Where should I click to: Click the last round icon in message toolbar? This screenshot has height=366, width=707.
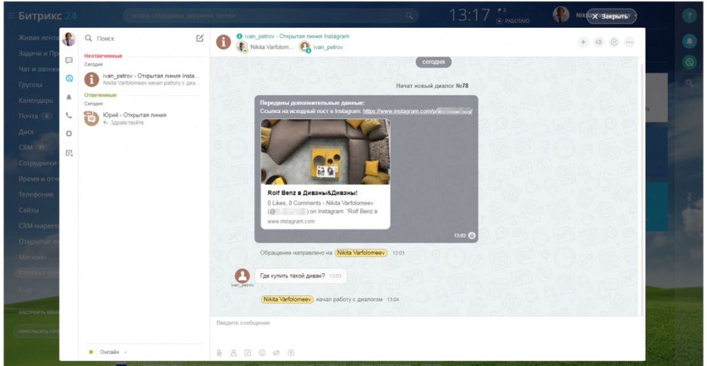coord(291,353)
